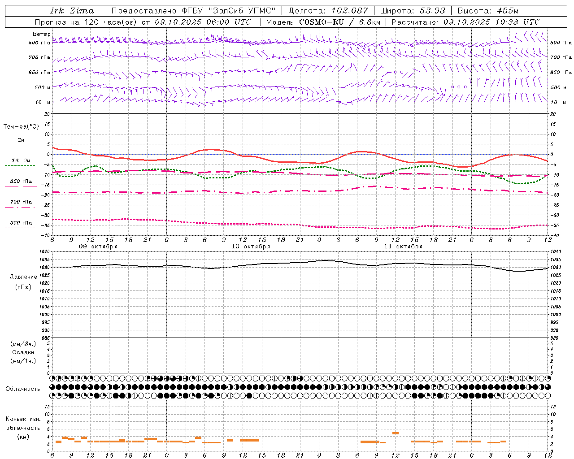Select the date label 10 октября
574x459 pixels.
(x=251, y=247)
